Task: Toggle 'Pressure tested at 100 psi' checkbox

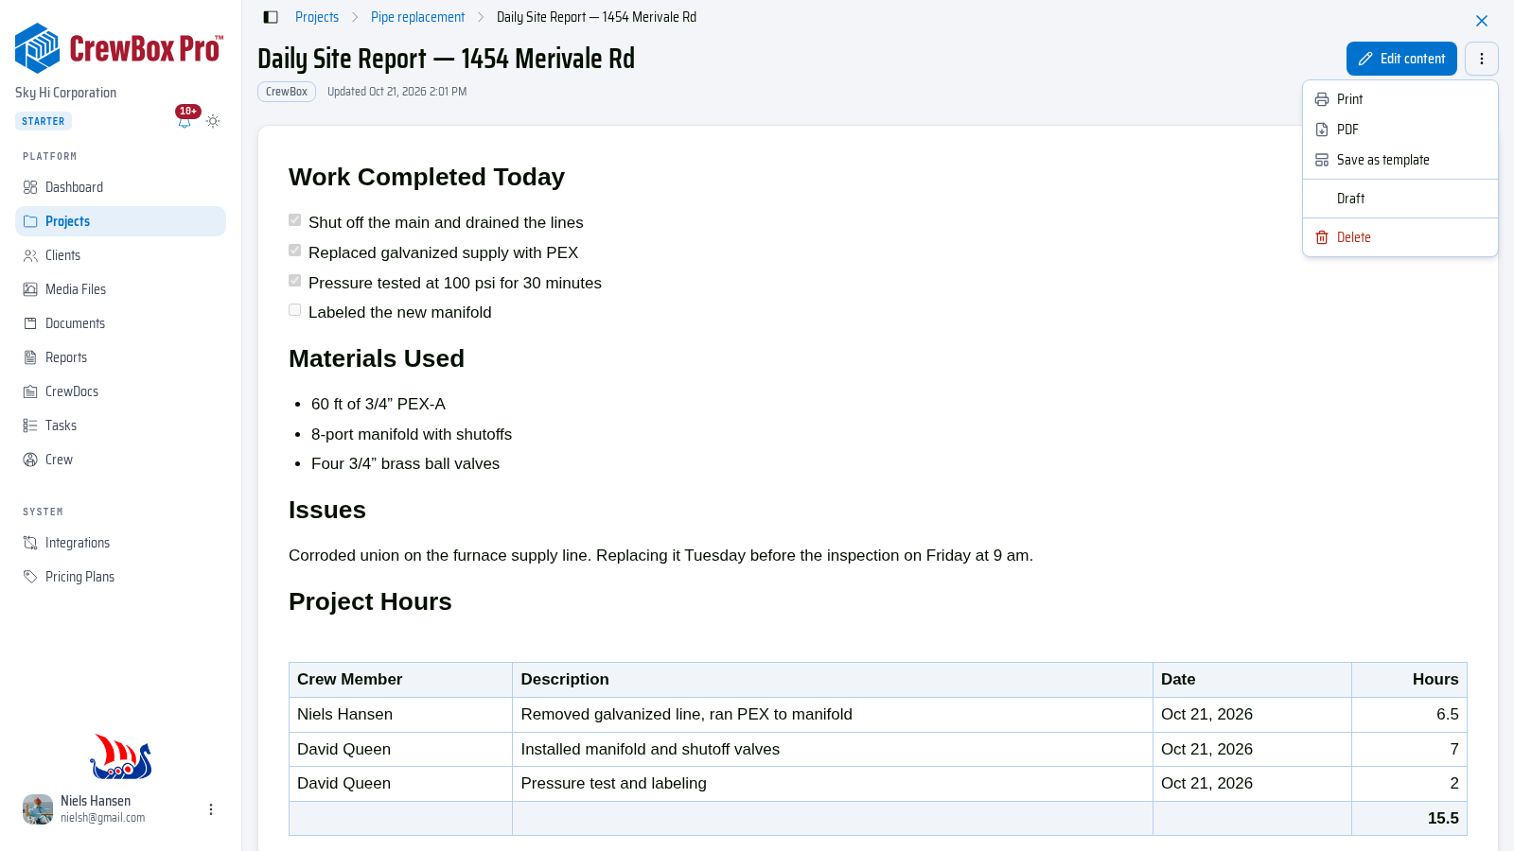Action: (x=294, y=281)
